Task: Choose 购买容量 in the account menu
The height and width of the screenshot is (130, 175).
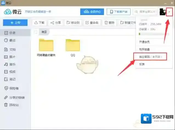Action: pos(154,49)
